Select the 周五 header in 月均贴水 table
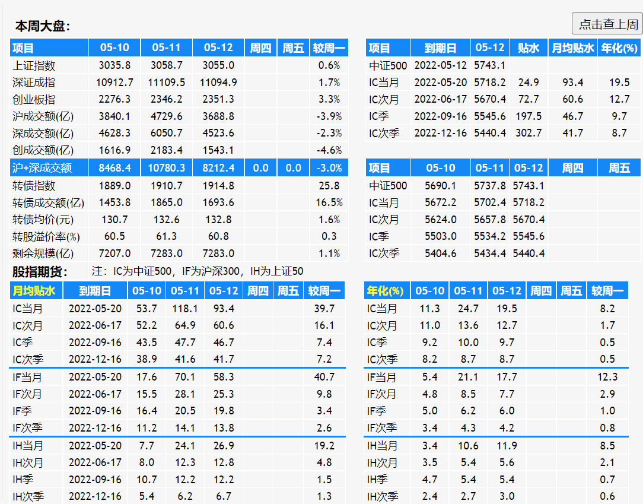 (x=288, y=291)
